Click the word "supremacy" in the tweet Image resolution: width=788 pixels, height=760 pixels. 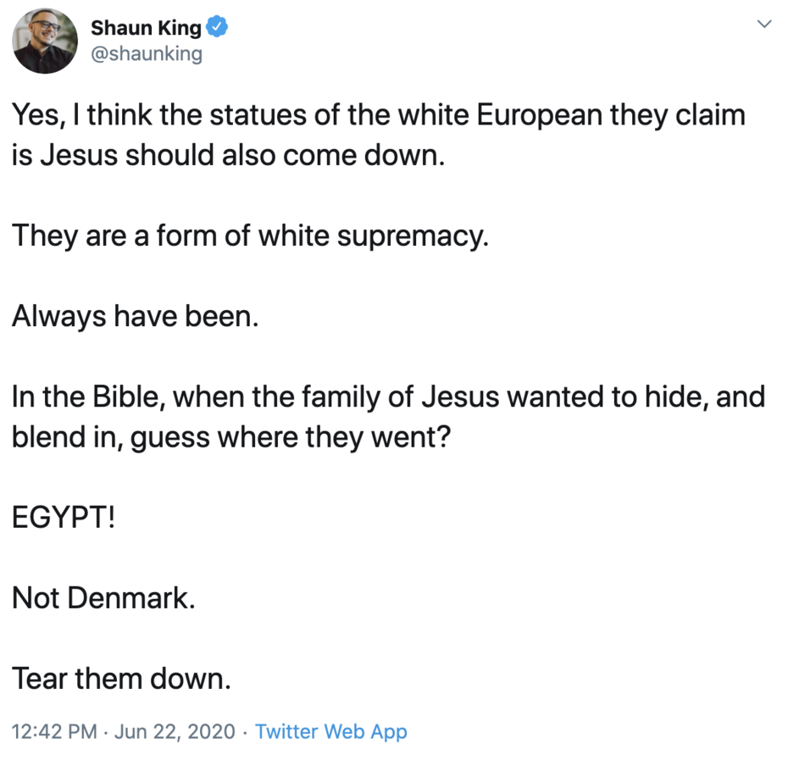pyautogui.click(x=411, y=236)
